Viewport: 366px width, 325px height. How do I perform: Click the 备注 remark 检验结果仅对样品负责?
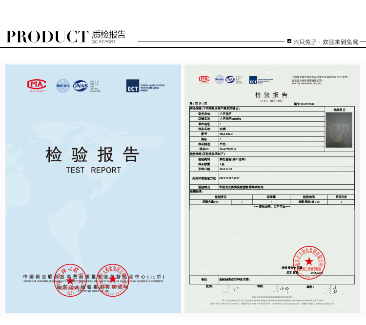pos(235,280)
